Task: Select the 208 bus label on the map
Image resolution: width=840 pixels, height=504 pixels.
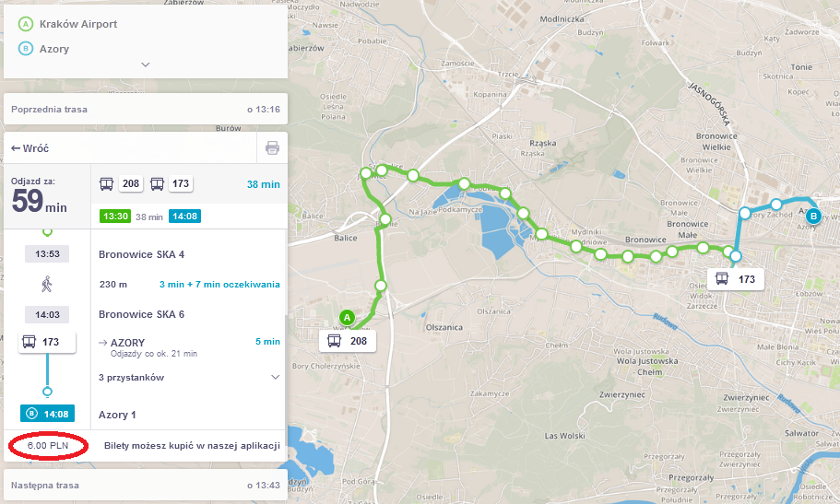Action: tap(348, 341)
